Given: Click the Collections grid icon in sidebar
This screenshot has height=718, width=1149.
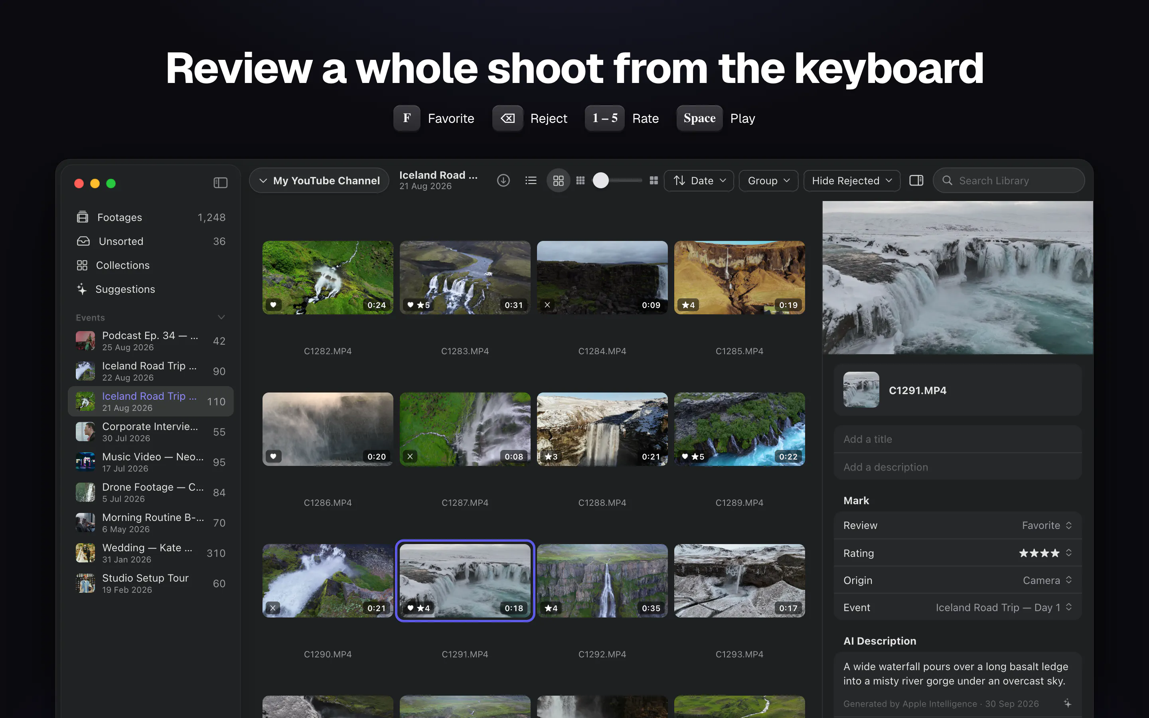Looking at the screenshot, I should click(82, 265).
